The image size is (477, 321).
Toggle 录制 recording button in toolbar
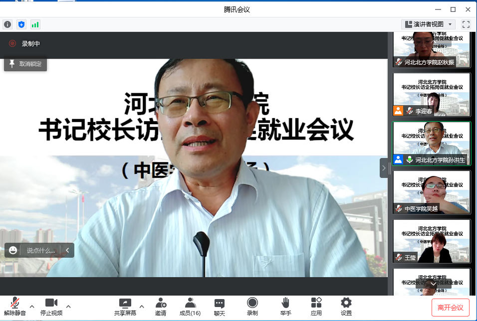pos(252,307)
